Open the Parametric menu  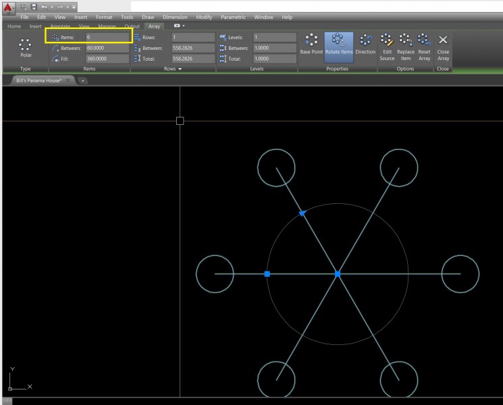[x=233, y=17]
